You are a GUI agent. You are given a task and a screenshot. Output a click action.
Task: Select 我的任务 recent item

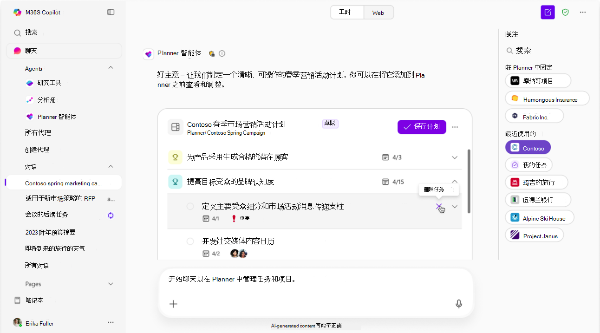529,165
